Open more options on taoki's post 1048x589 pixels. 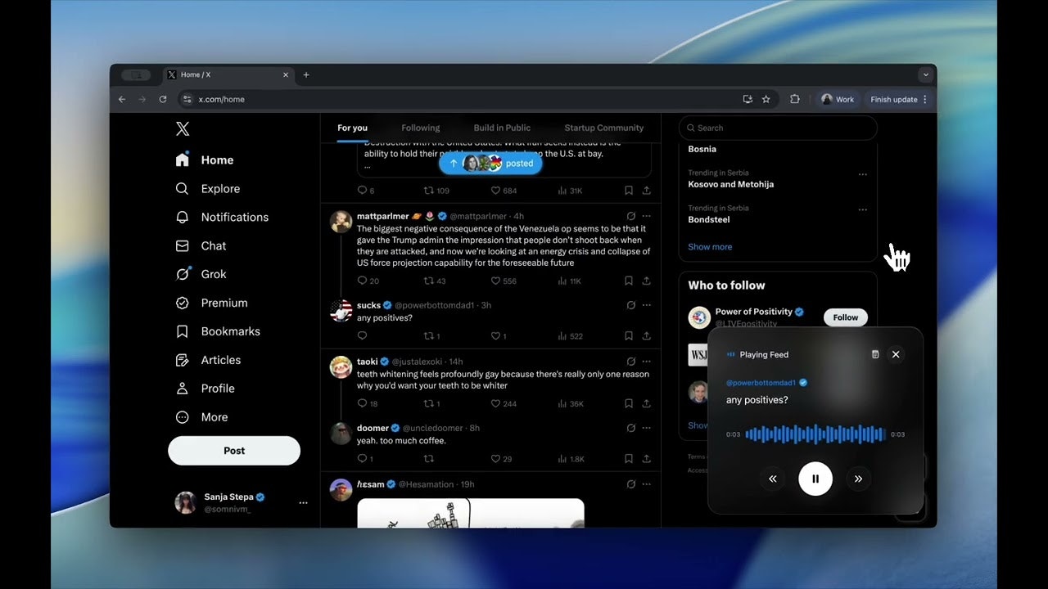pos(647,362)
